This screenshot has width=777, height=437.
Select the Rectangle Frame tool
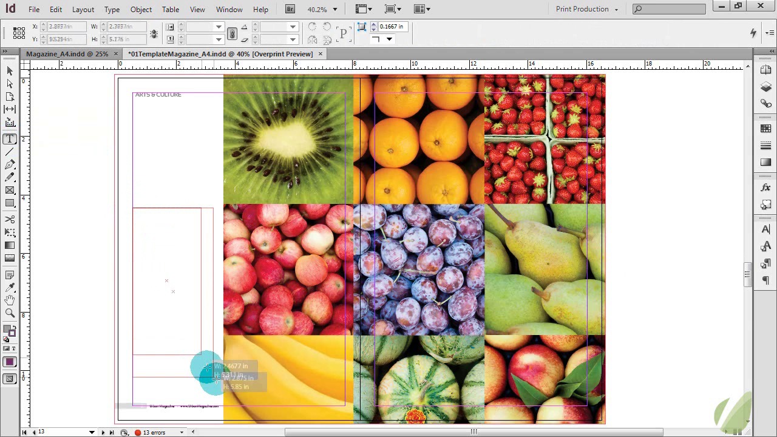(10, 190)
